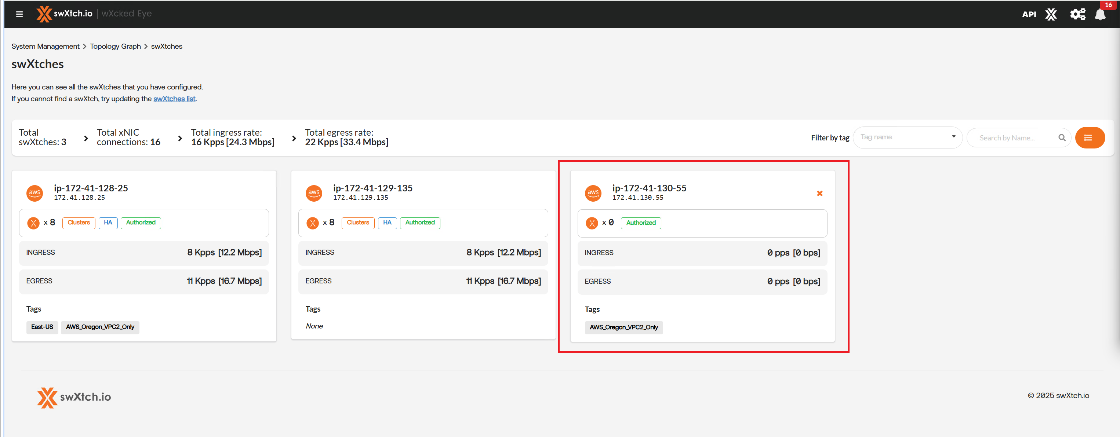Image resolution: width=1120 pixels, height=437 pixels.
Task: Expand arrow after Total swXtches
Action: click(x=86, y=138)
